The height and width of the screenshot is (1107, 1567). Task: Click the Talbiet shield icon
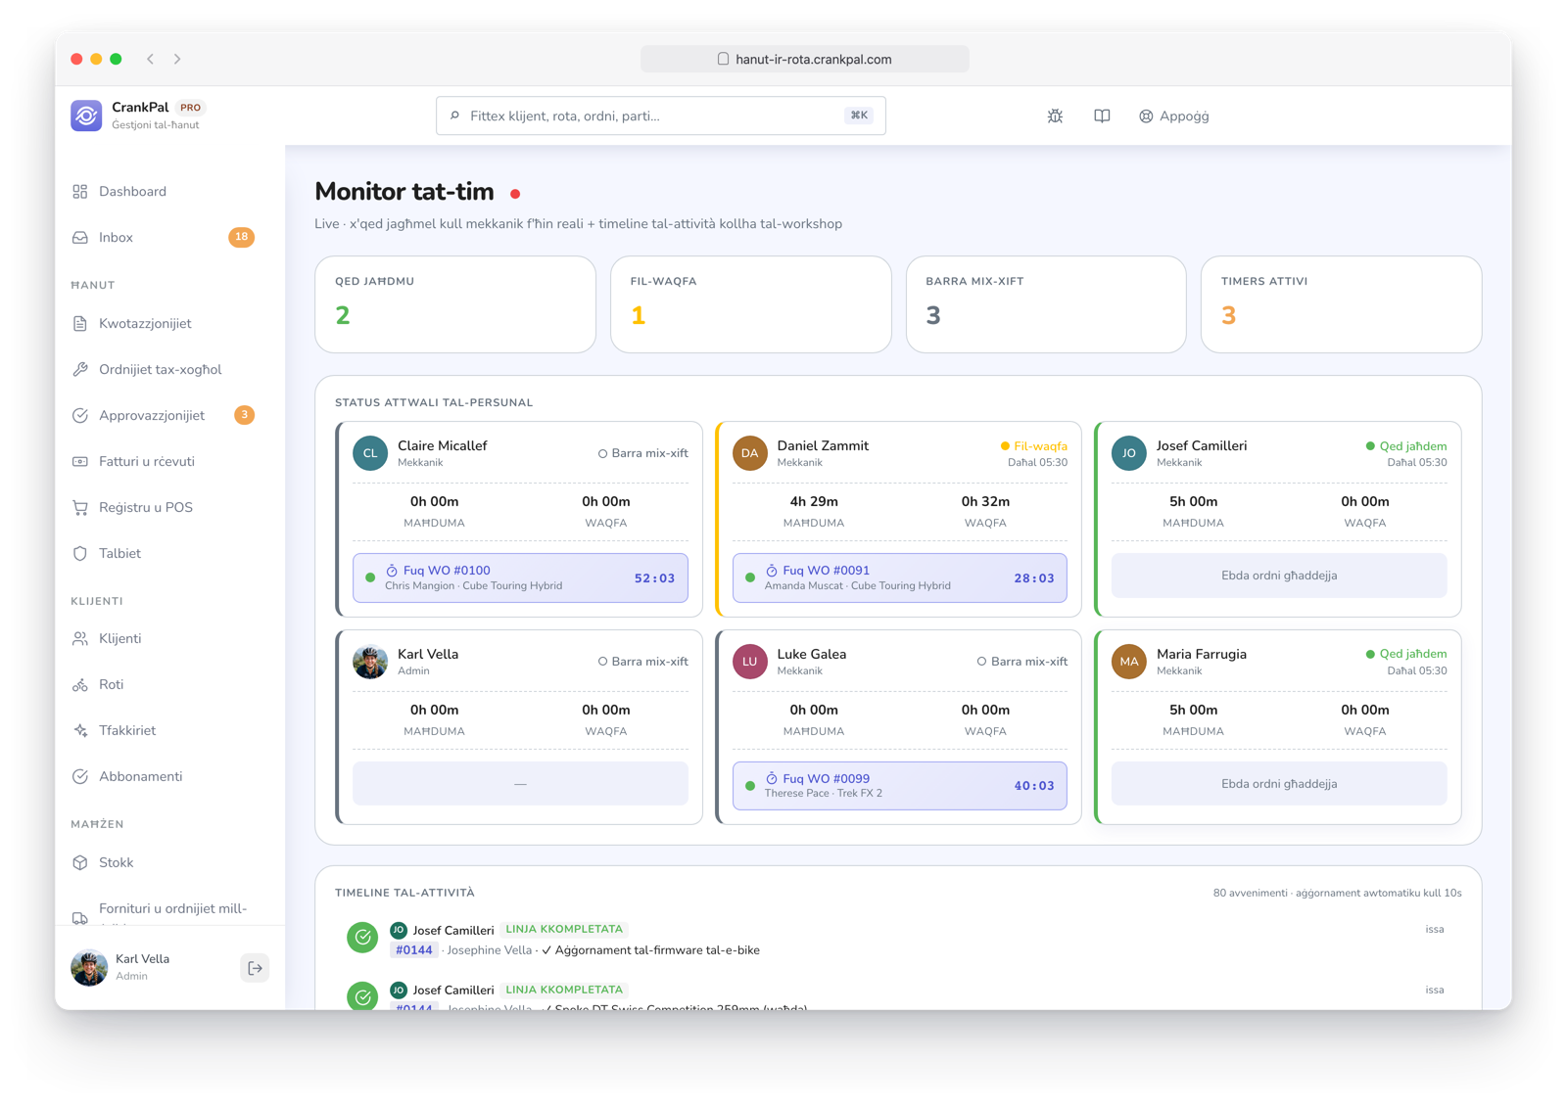coord(80,553)
